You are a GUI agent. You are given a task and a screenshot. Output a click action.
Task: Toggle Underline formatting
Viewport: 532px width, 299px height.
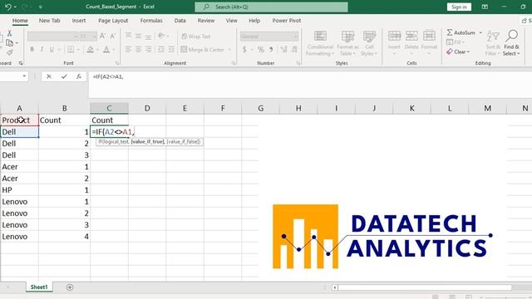[x=52, y=50]
